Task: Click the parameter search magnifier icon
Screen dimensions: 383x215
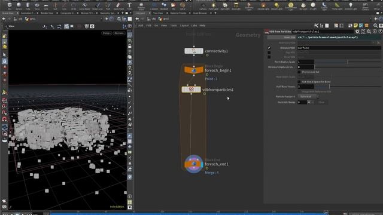Action: click(369, 32)
